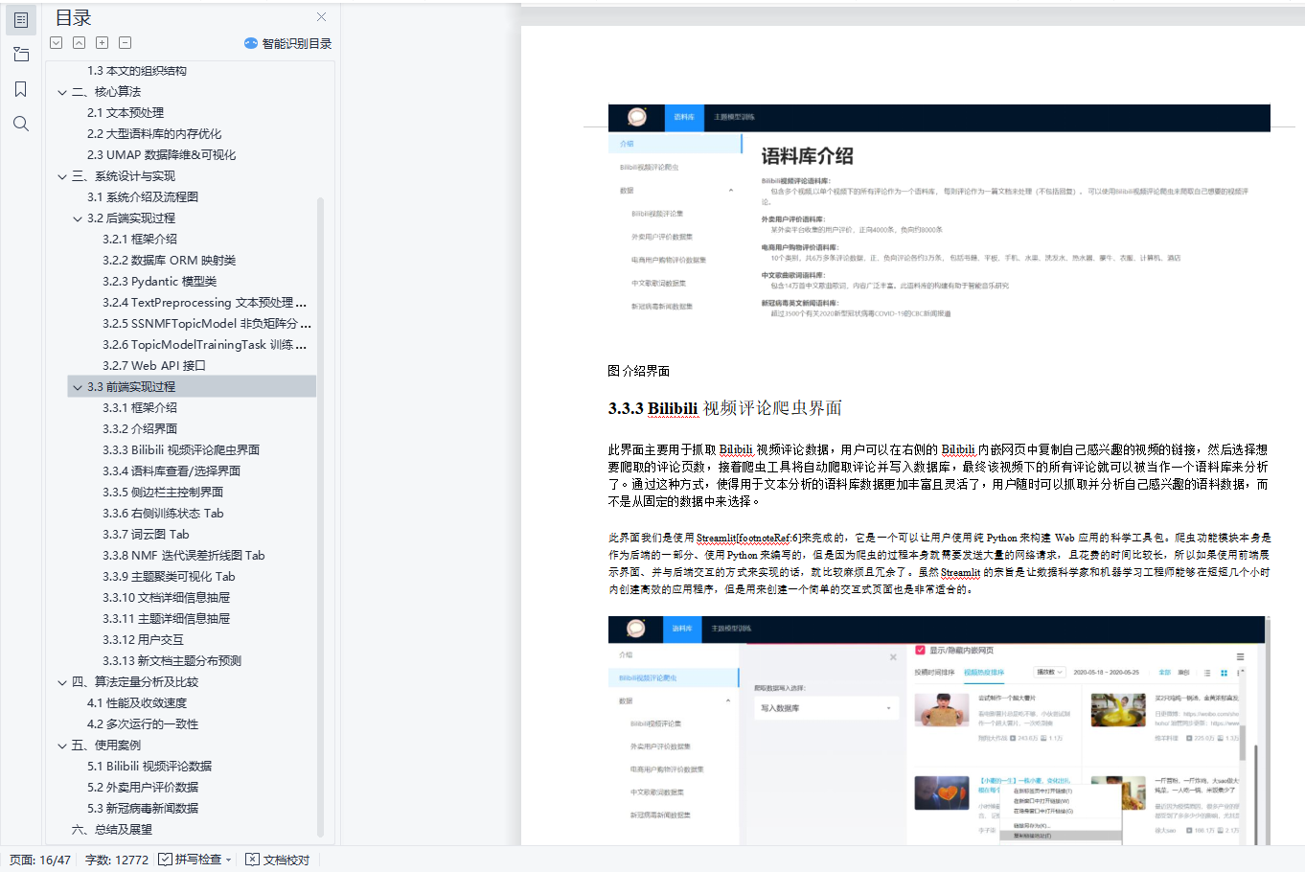Jump to 3.2.6 TopicModelTrainingTask 训练 entry

(205, 345)
